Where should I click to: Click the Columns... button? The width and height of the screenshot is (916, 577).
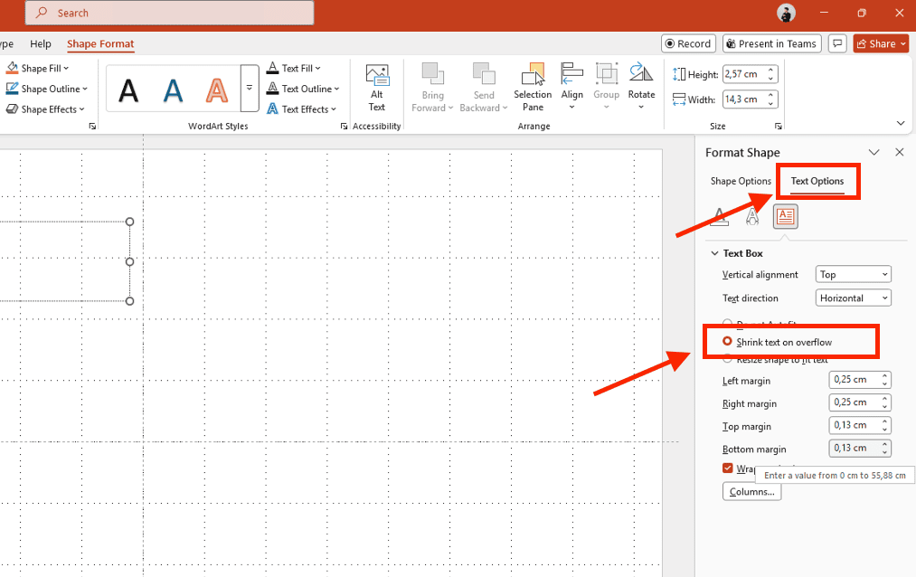[x=751, y=492]
